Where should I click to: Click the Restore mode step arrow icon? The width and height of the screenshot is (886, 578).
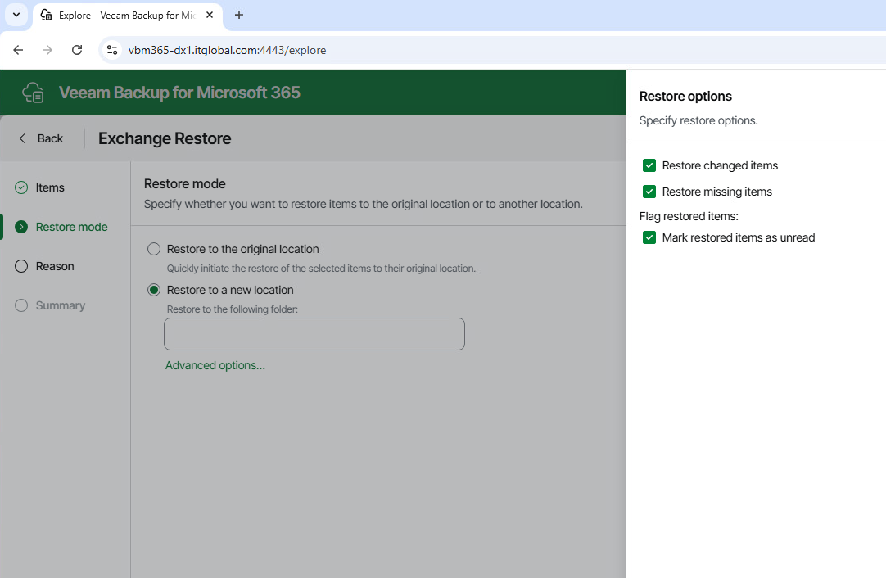click(x=21, y=227)
